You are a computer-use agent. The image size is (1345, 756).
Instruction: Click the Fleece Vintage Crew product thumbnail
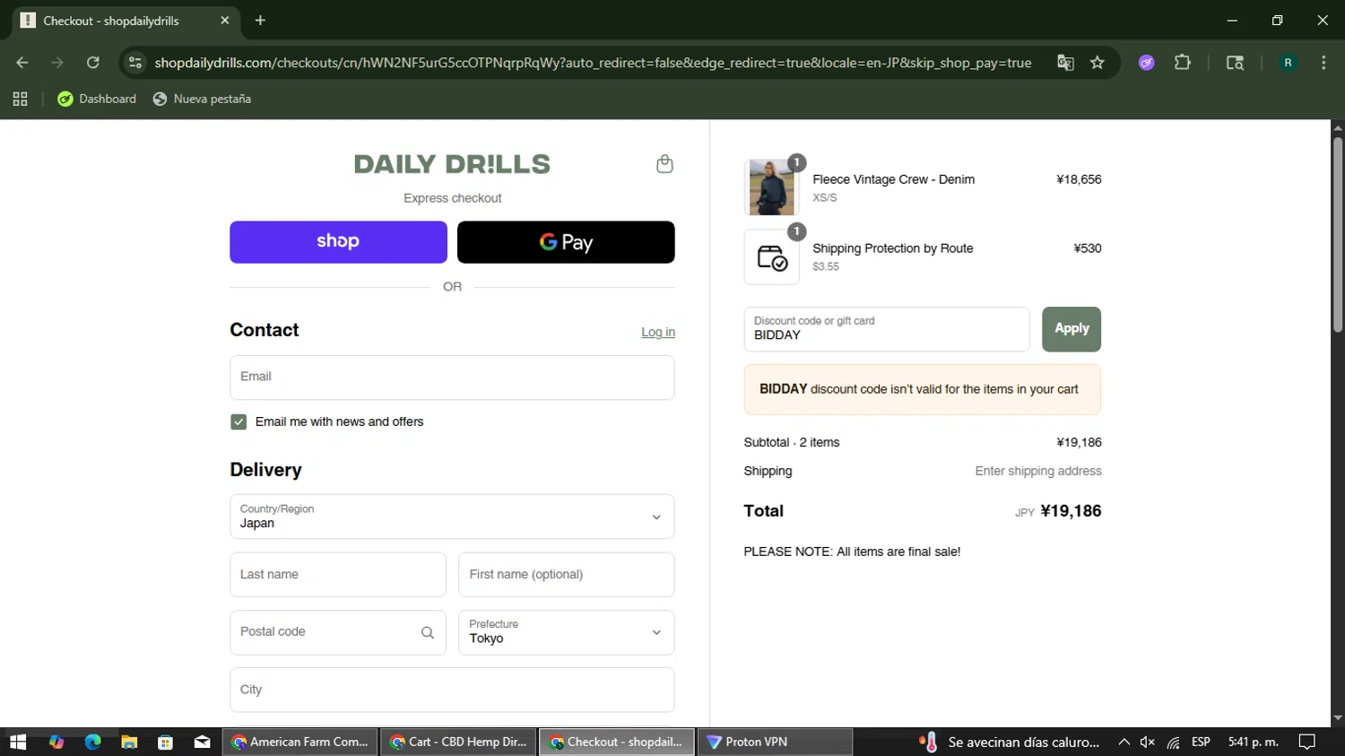tap(772, 187)
